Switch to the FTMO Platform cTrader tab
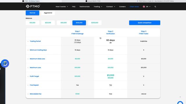This screenshot has width=186, height=104. pyautogui.click(x=155, y=1)
